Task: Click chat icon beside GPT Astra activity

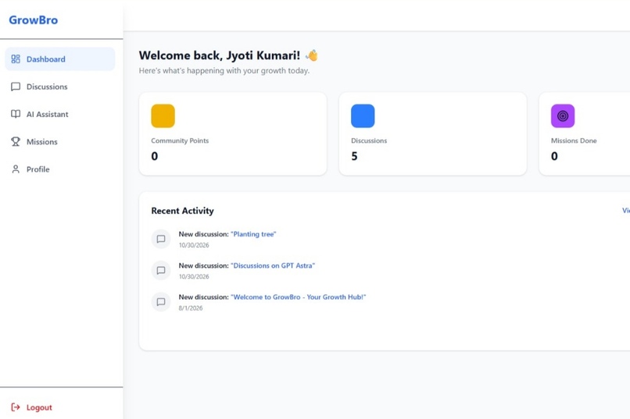Action: pos(161,270)
